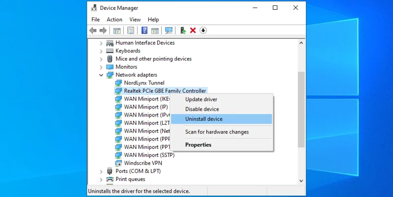
Task: Select NordLynx Tunnel in the tree
Action: pyautogui.click(x=144, y=83)
